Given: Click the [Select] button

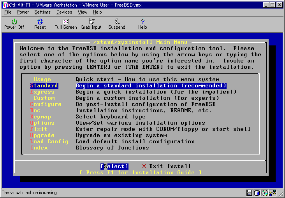Looking at the screenshot, I should (114, 166).
